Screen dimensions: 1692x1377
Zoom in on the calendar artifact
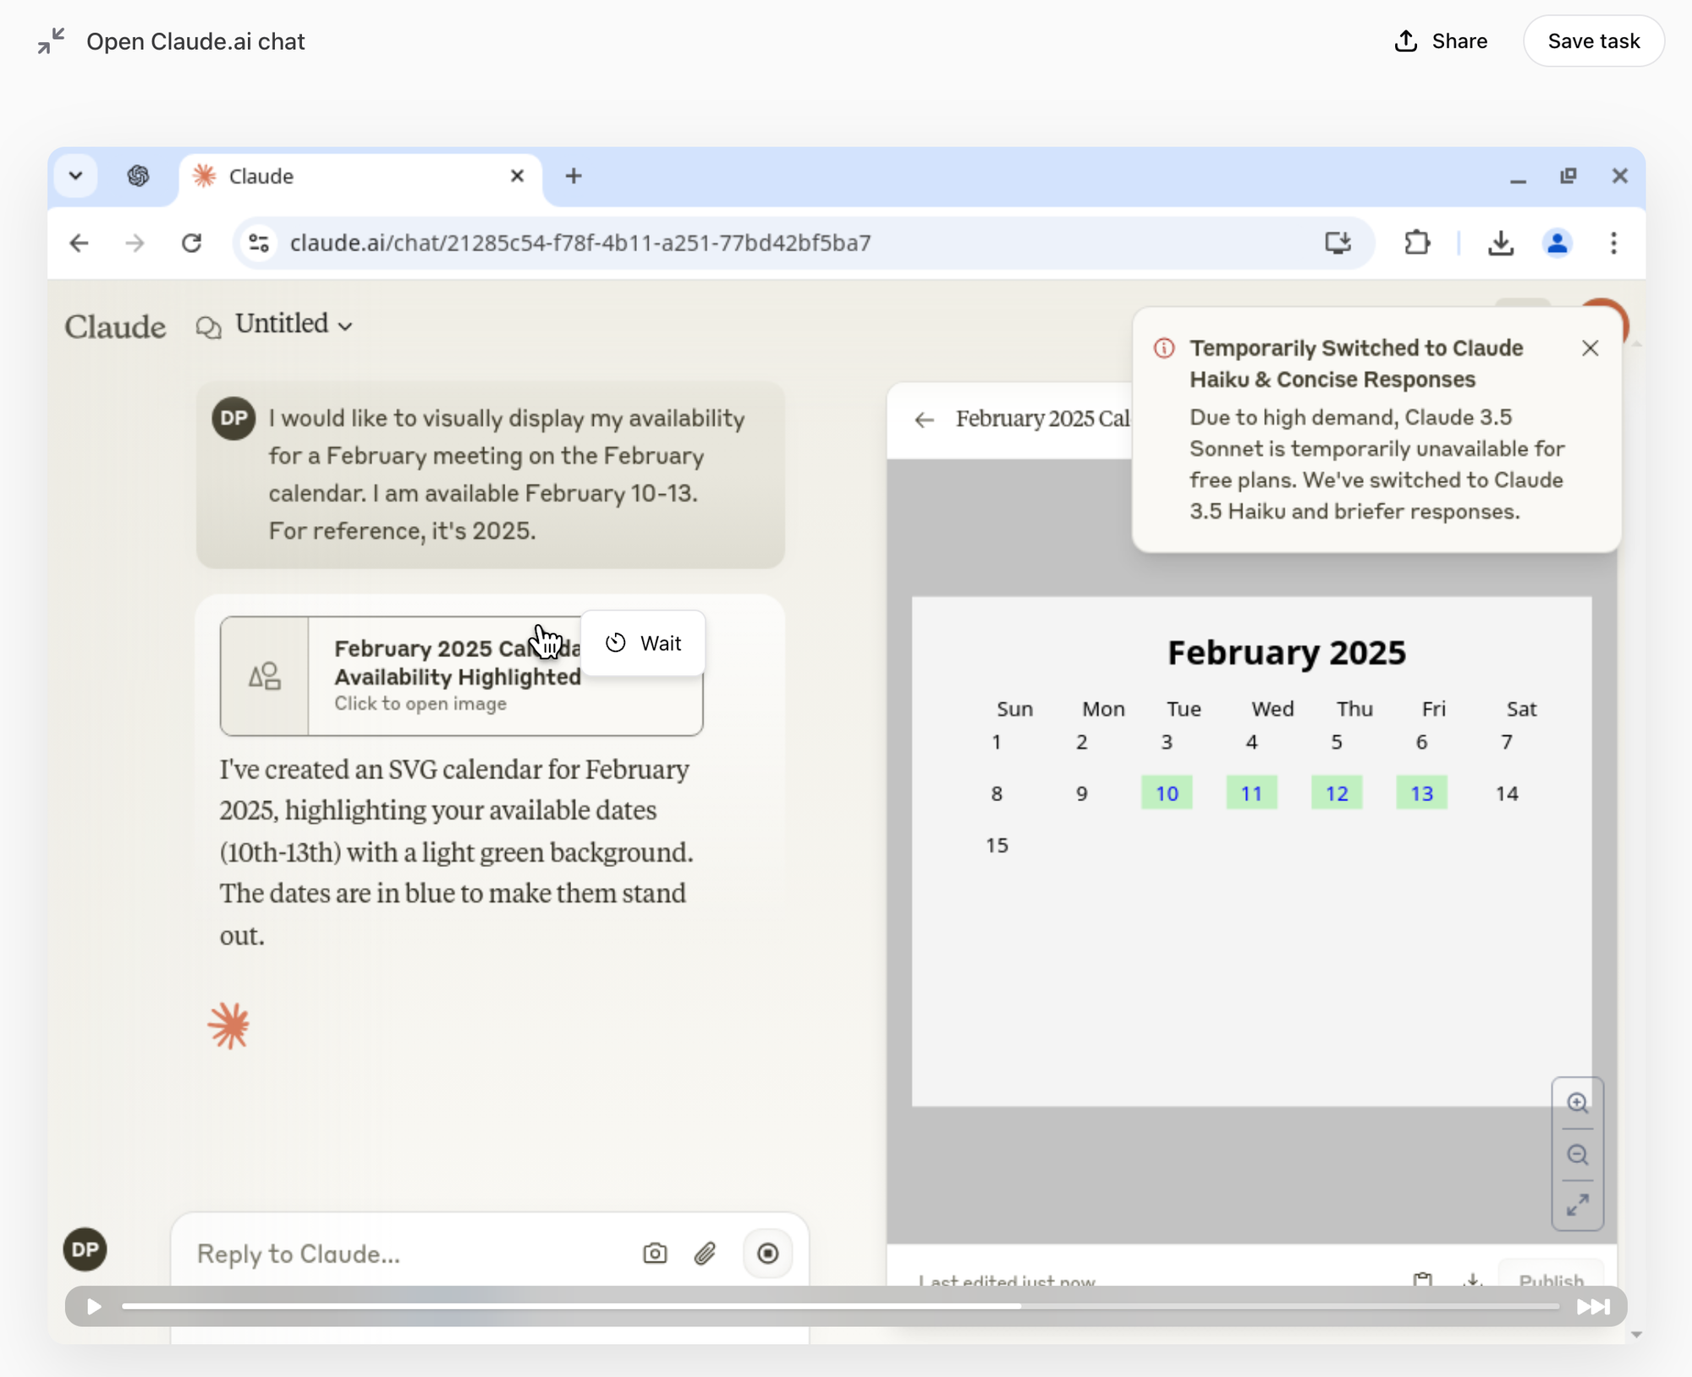[1577, 1103]
